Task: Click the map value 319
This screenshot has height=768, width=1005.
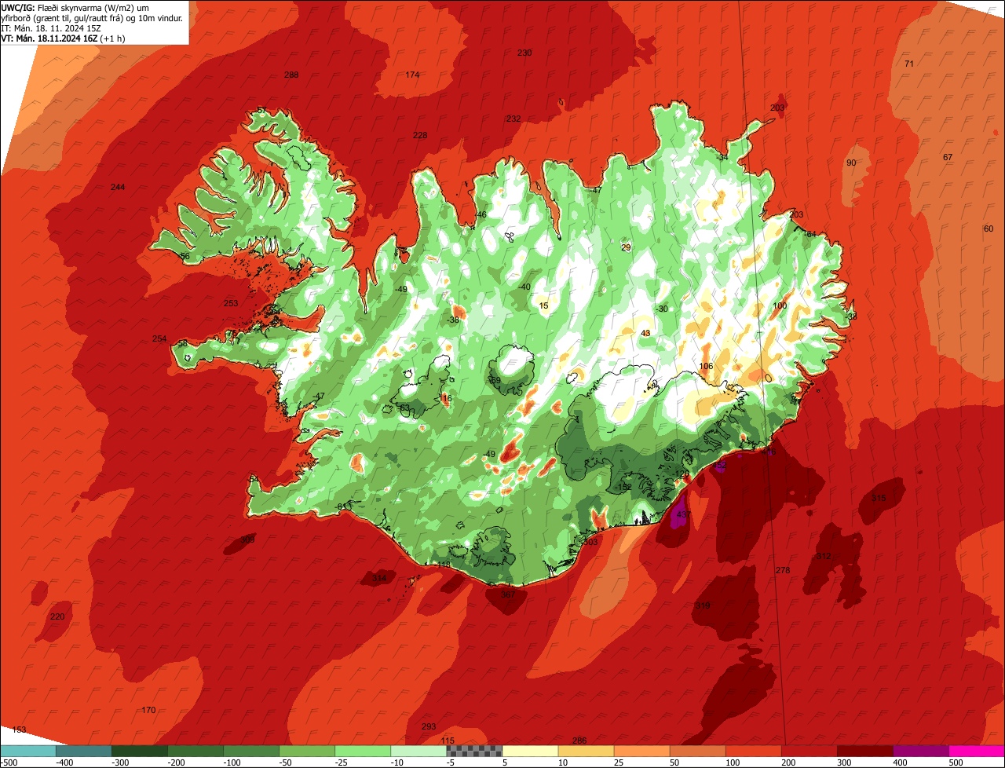Action: pyautogui.click(x=703, y=605)
